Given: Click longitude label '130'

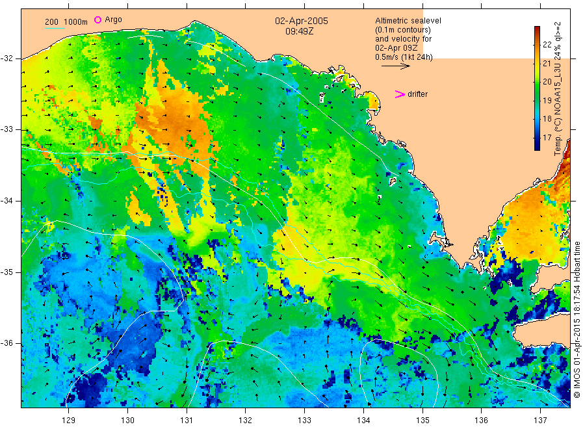Looking at the screenshot, I should point(127,421).
